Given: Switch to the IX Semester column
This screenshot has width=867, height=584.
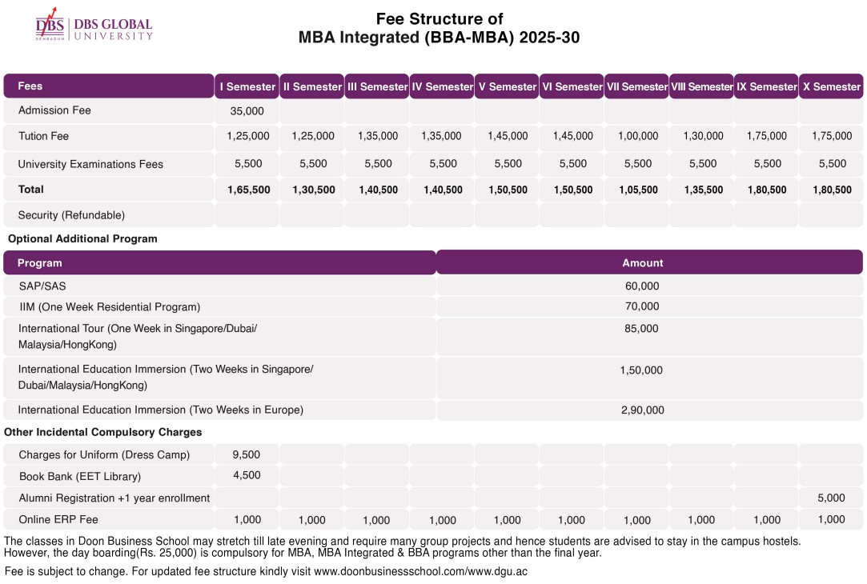Looking at the screenshot, I should coord(765,86).
